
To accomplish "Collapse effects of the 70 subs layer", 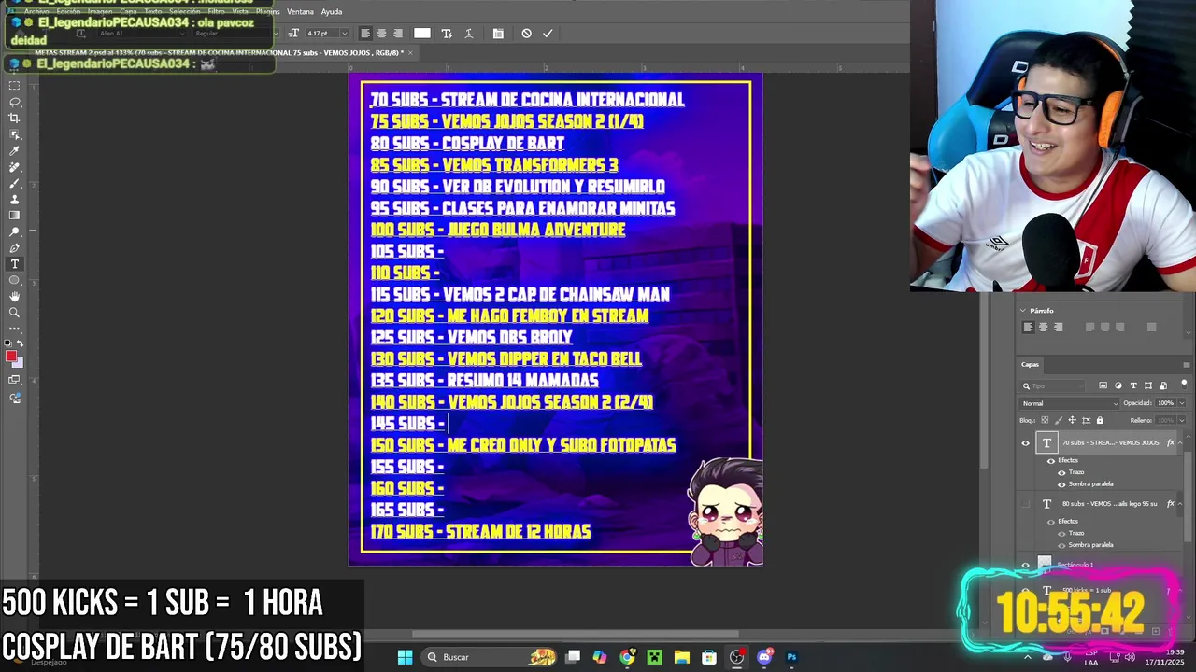I will point(1180,442).
